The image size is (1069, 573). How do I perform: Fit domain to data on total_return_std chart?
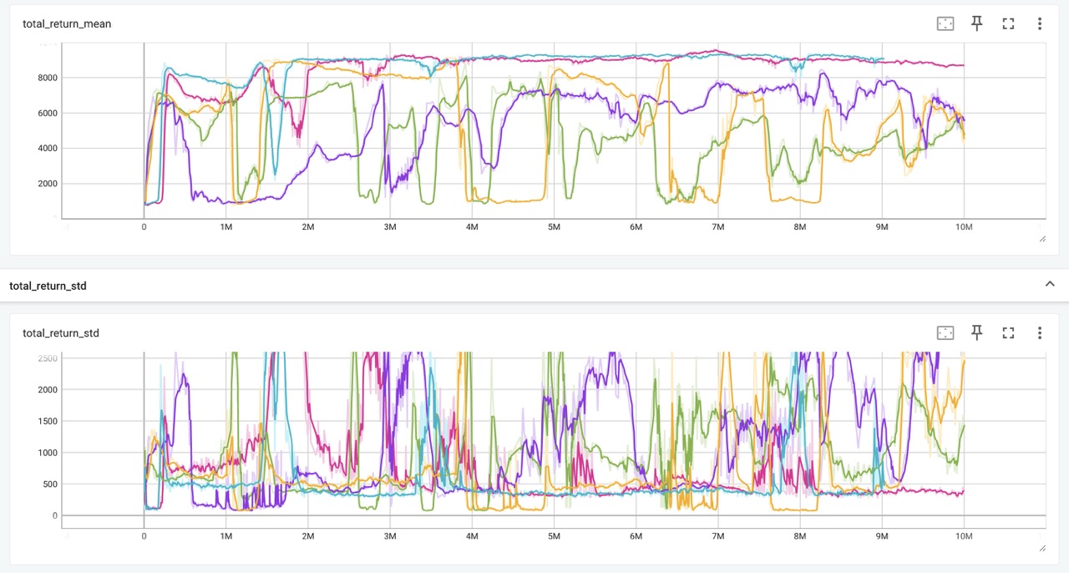pos(945,332)
